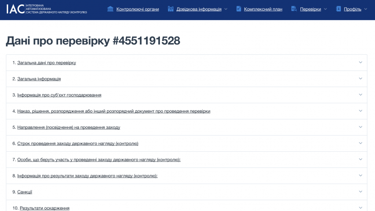This screenshot has width=375, height=211.
Task: Expand chevron for section 5 Направлення
Action: pos(361,127)
